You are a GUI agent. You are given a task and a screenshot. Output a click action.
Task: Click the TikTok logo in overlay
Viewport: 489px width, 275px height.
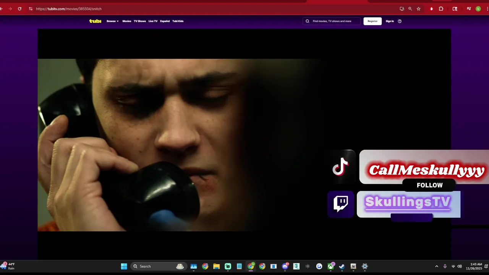340,167
